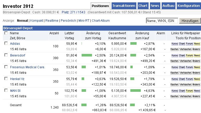
Task: Click Kaufen for MAN St
Action: (x=174, y=96)
